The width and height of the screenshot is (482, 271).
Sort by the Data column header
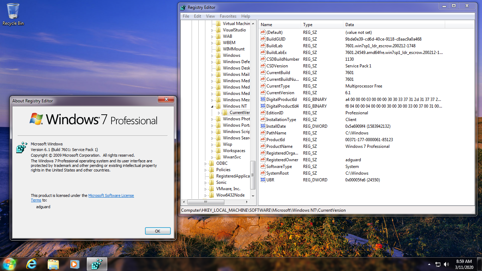[x=394, y=25]
